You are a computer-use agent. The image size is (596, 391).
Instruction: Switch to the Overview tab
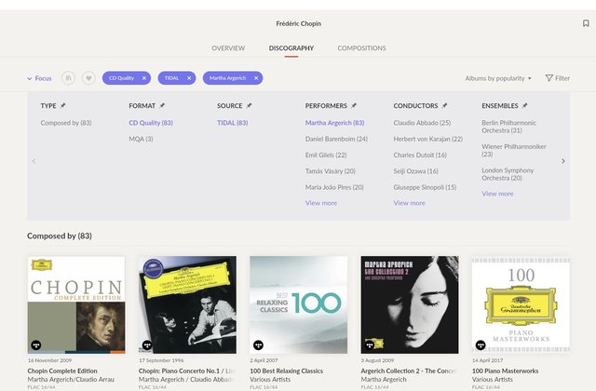pyautogui.click(x=228, y=47)
